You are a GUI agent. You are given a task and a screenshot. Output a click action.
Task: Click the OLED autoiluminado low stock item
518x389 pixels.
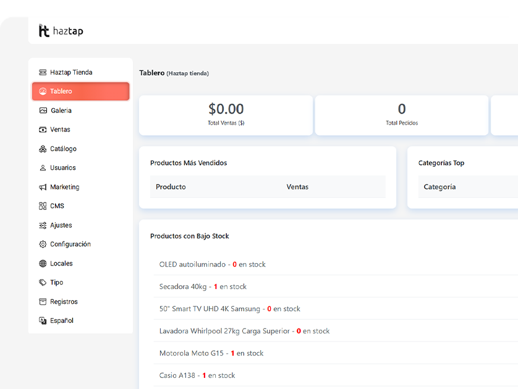coord(212,264)
